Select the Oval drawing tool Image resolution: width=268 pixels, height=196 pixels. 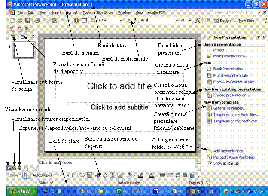(82, 175)
